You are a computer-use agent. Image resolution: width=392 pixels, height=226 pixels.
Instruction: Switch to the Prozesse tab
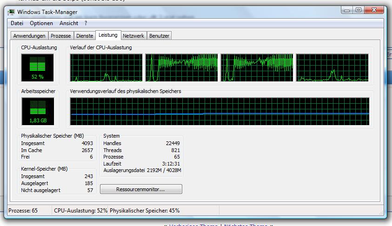point(61,36)
